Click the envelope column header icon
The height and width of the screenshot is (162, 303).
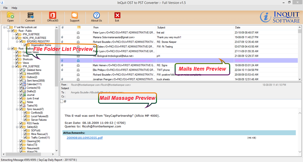coord(79,27)
